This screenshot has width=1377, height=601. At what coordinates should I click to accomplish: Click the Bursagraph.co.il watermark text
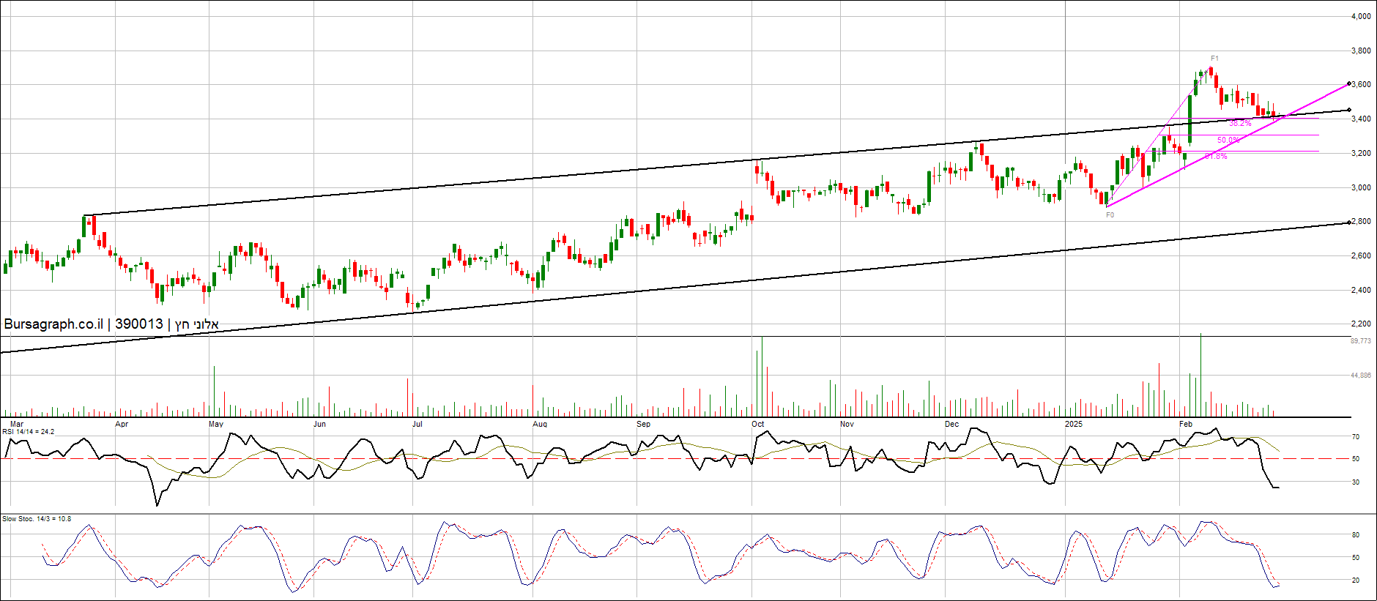53,324
